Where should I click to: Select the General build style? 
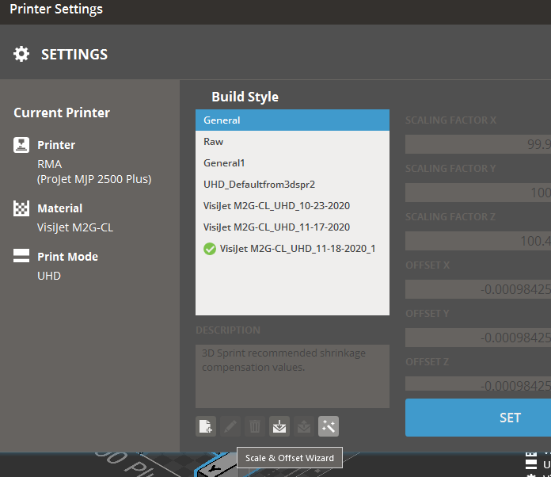pyautogui.click(x=292, y=120)
